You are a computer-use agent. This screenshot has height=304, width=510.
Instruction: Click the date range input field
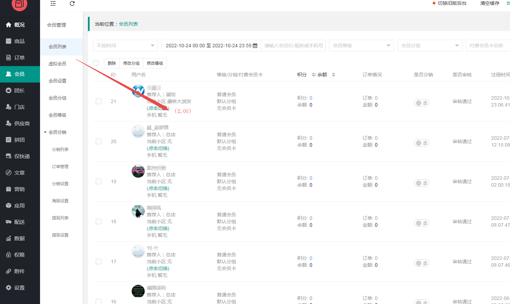click(x=211, y=46)
